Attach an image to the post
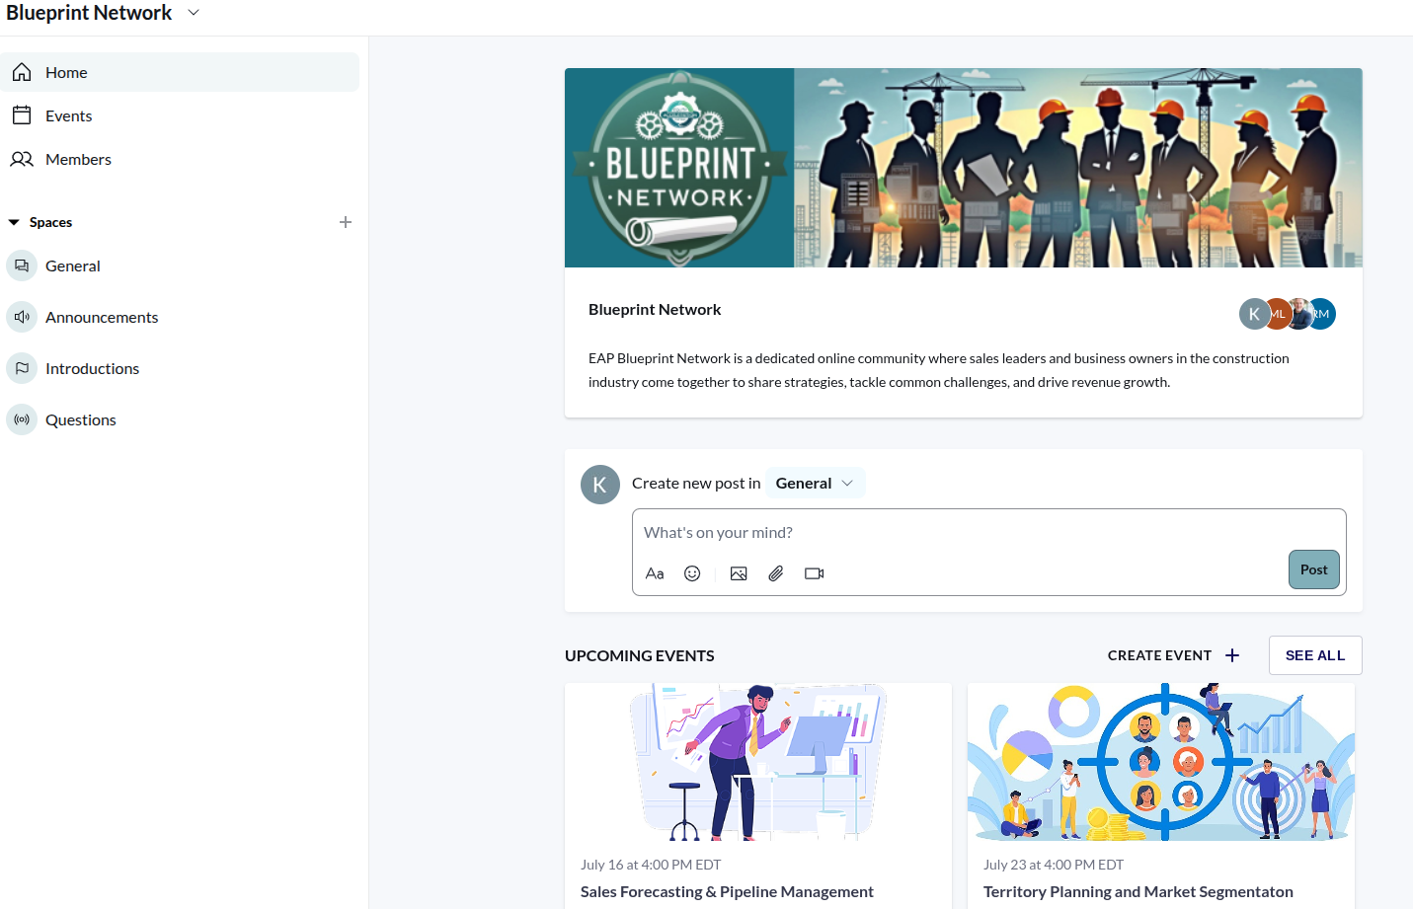The width and height of the screenshot is (1413, 909). pyautogui.click(x=739, y=573)
